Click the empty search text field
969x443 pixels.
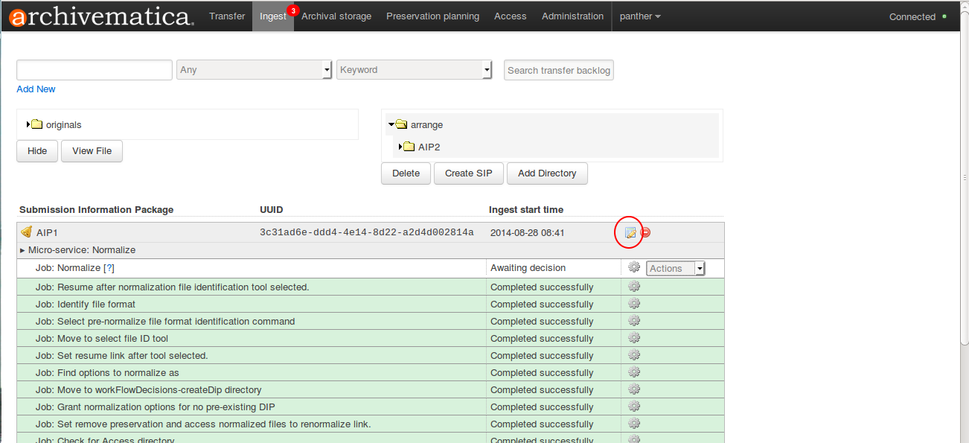click(95, 70)
